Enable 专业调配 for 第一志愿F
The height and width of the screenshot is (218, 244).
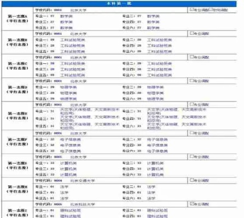point(191,133)
